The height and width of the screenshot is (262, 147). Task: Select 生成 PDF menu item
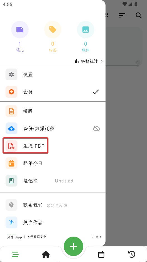click(53, 146)
